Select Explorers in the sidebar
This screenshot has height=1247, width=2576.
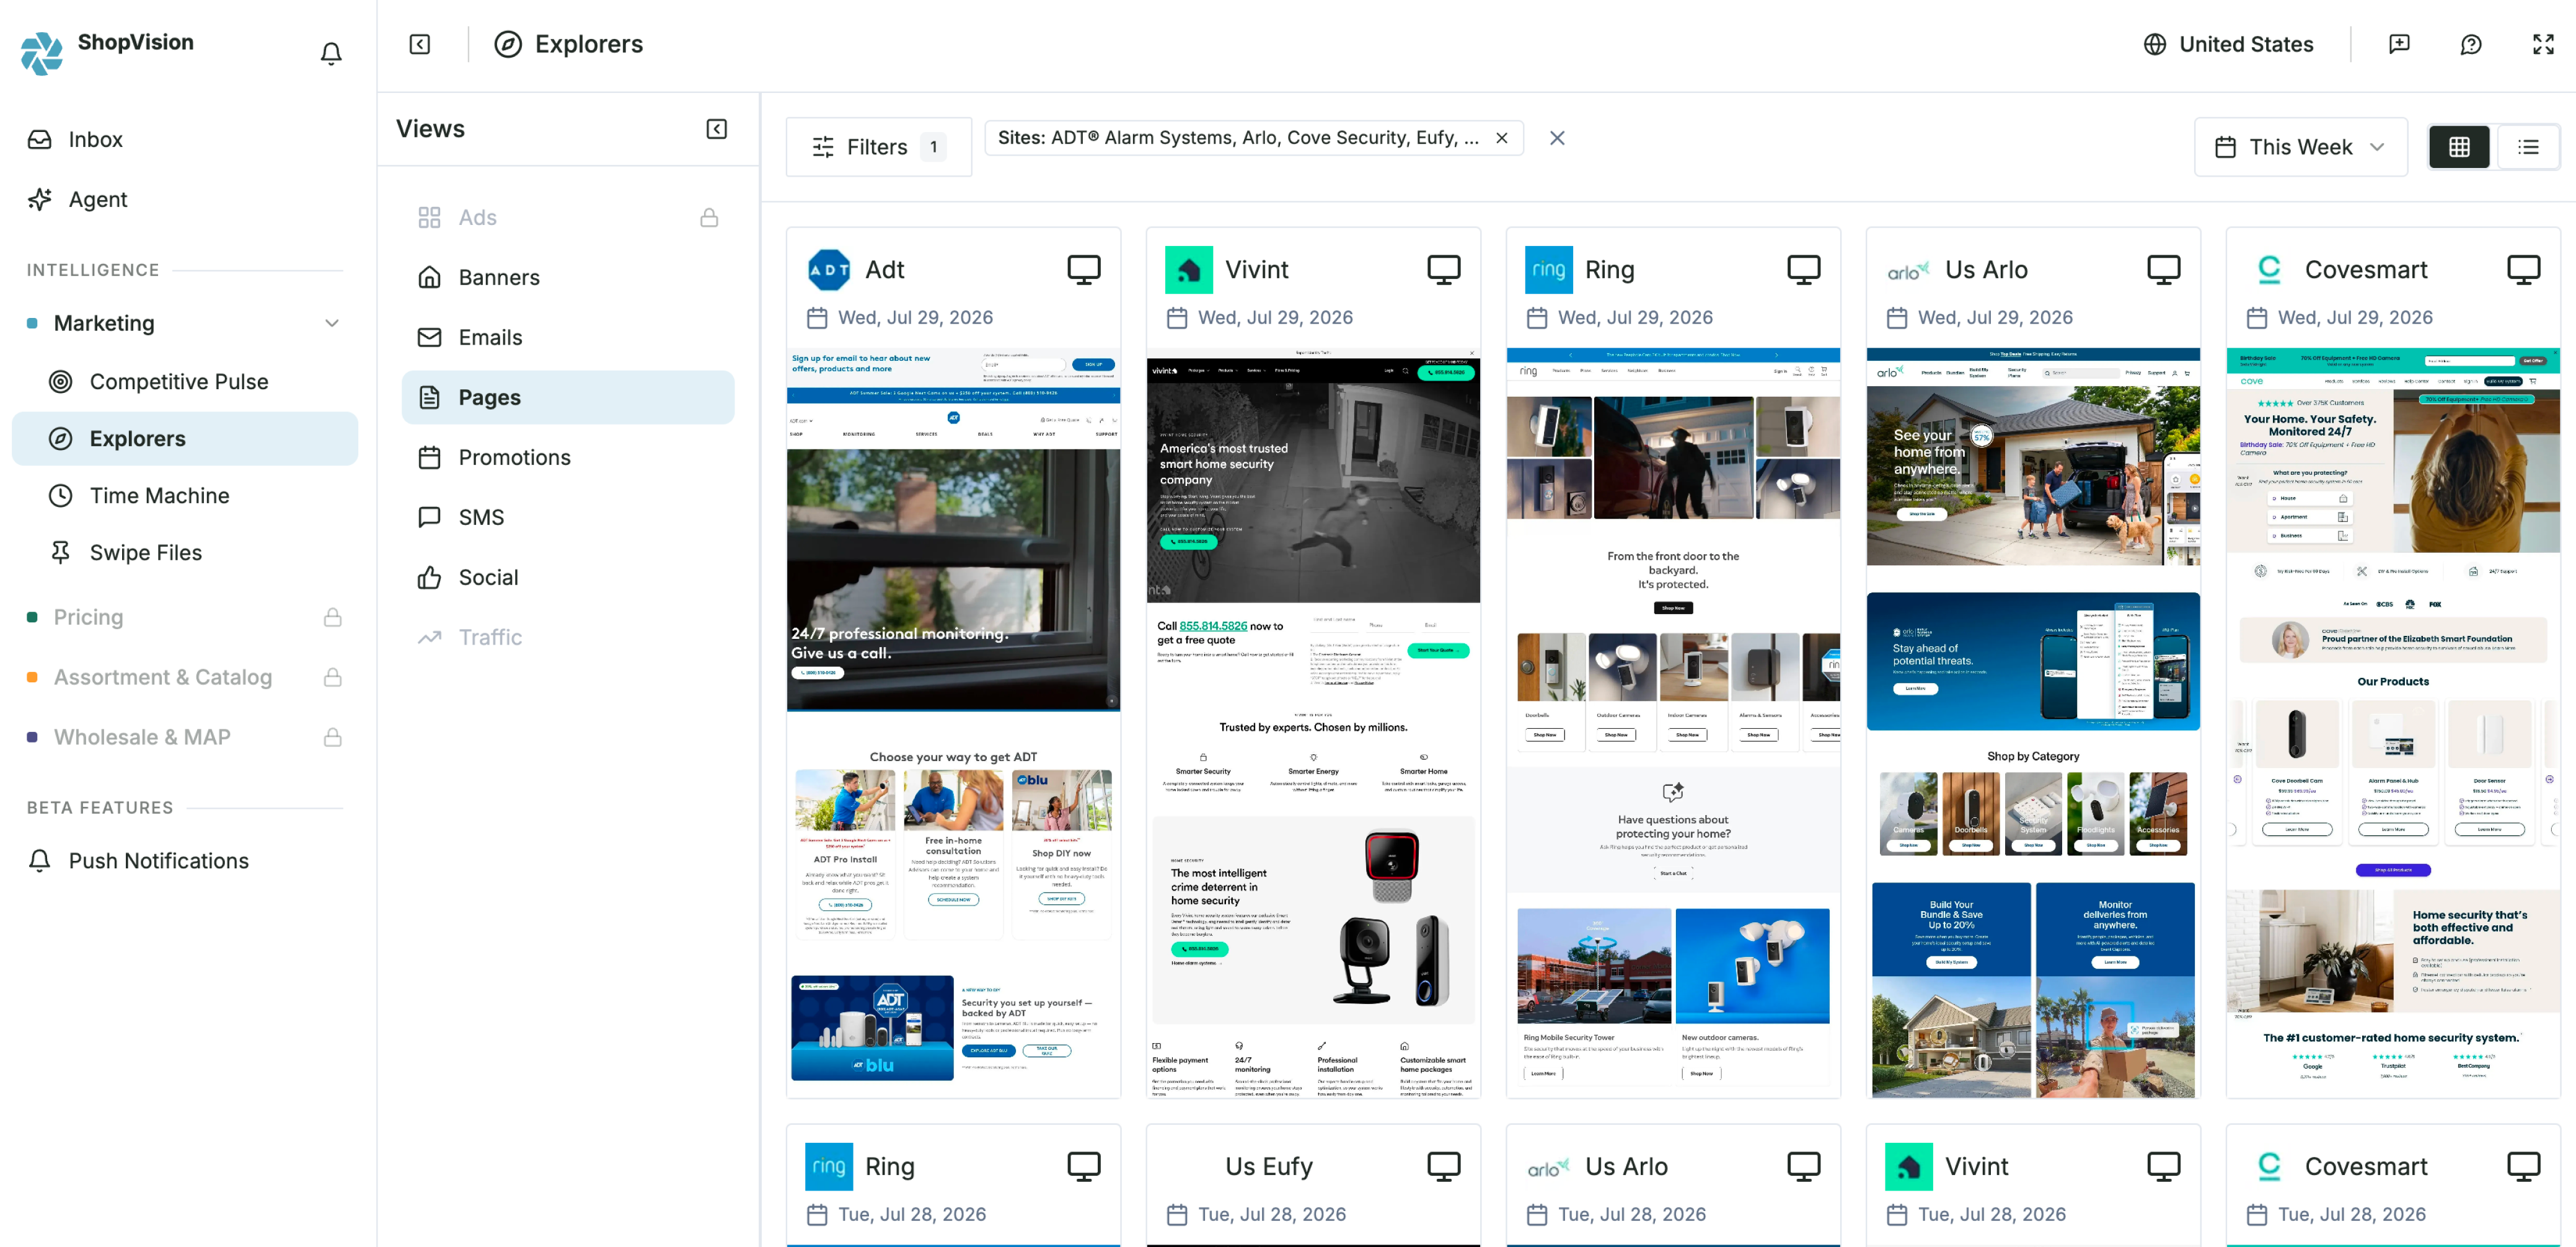point(185,438)
